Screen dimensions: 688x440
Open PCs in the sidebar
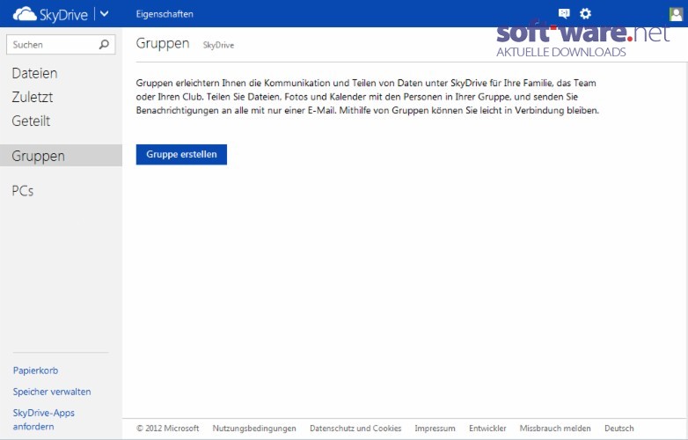pyautogui.click(x=23, y=191)
